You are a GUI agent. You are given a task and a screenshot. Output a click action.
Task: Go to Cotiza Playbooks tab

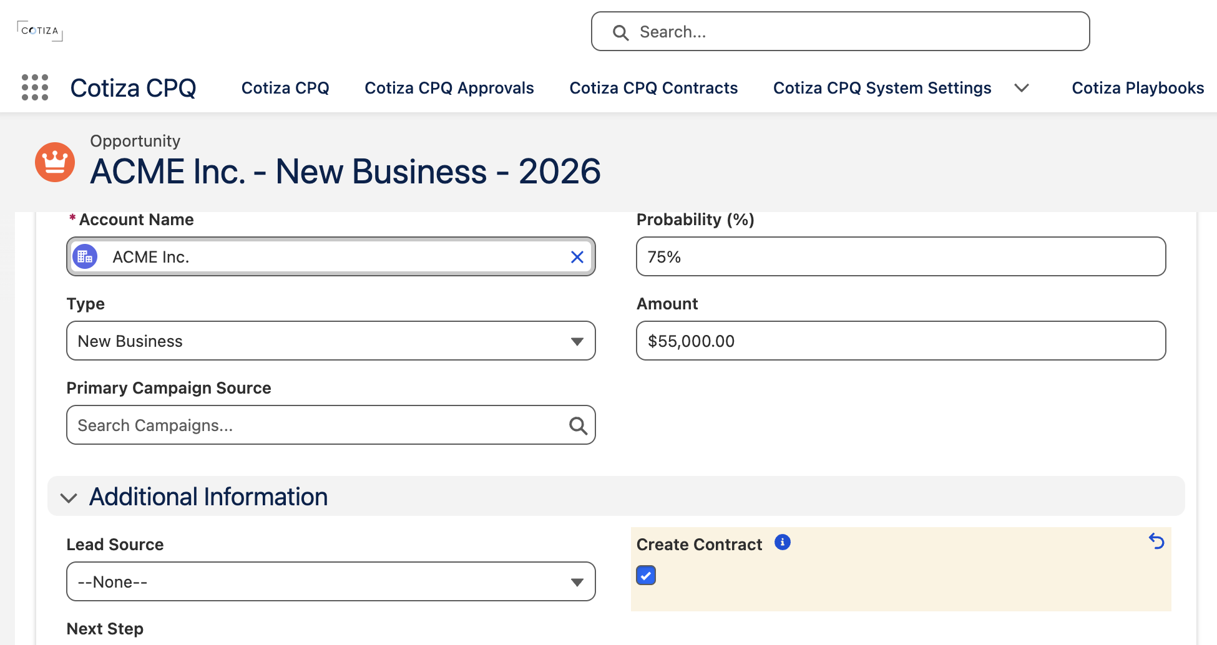tap(1138, 88)
